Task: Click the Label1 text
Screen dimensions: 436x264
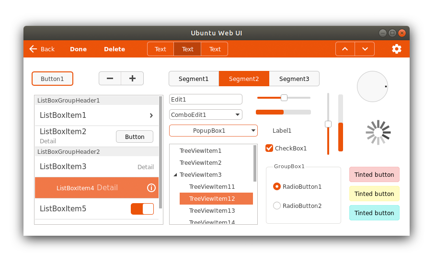Action: [282, 130]
